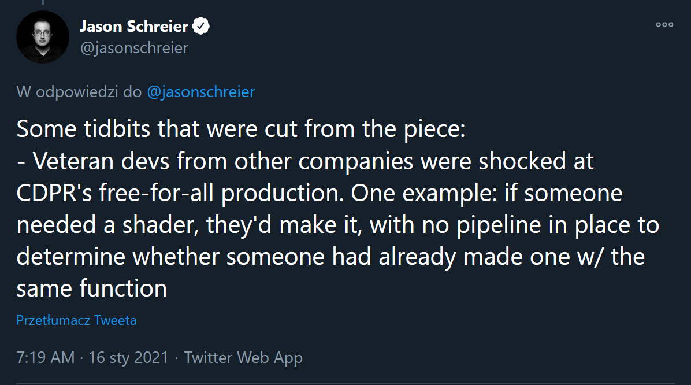Click the blue verified badge icon
This screenshot has width=691, height=385.
tap(201, 26)
